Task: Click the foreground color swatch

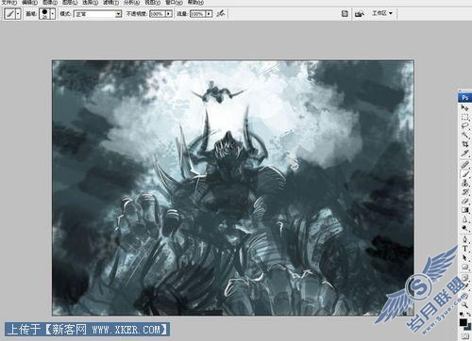Action: 463,322
